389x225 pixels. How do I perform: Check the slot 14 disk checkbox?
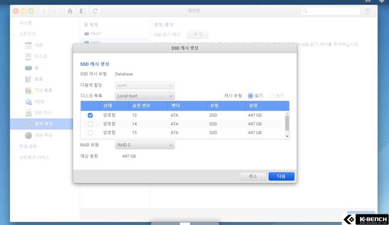90,124
